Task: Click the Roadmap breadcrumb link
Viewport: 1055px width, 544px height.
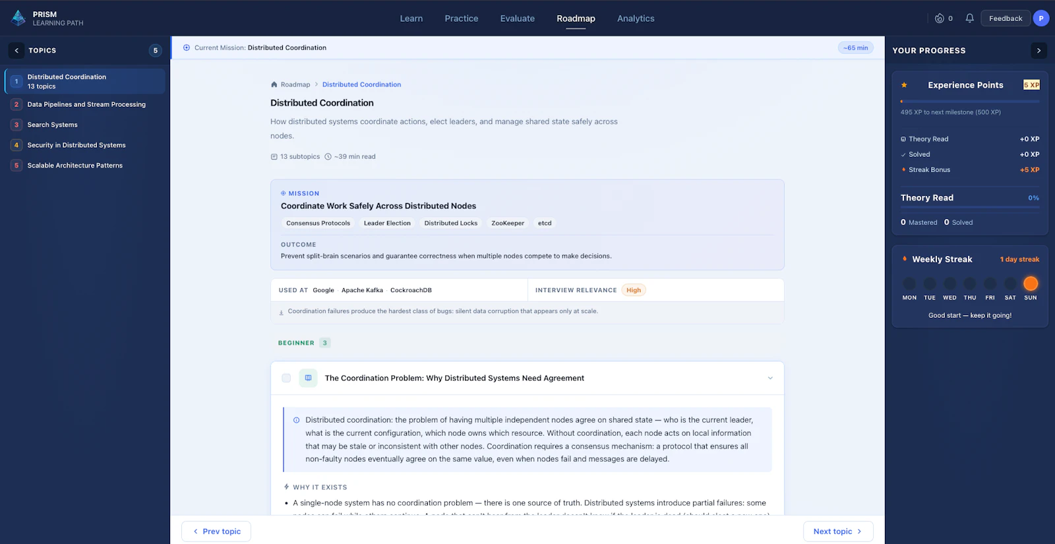Action: click(x=295, y=84)
